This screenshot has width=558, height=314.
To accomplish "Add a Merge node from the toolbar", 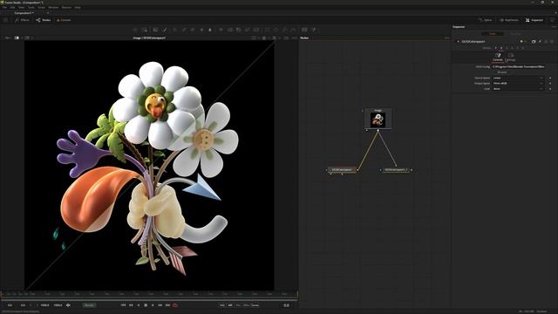I will click(221, 30).
